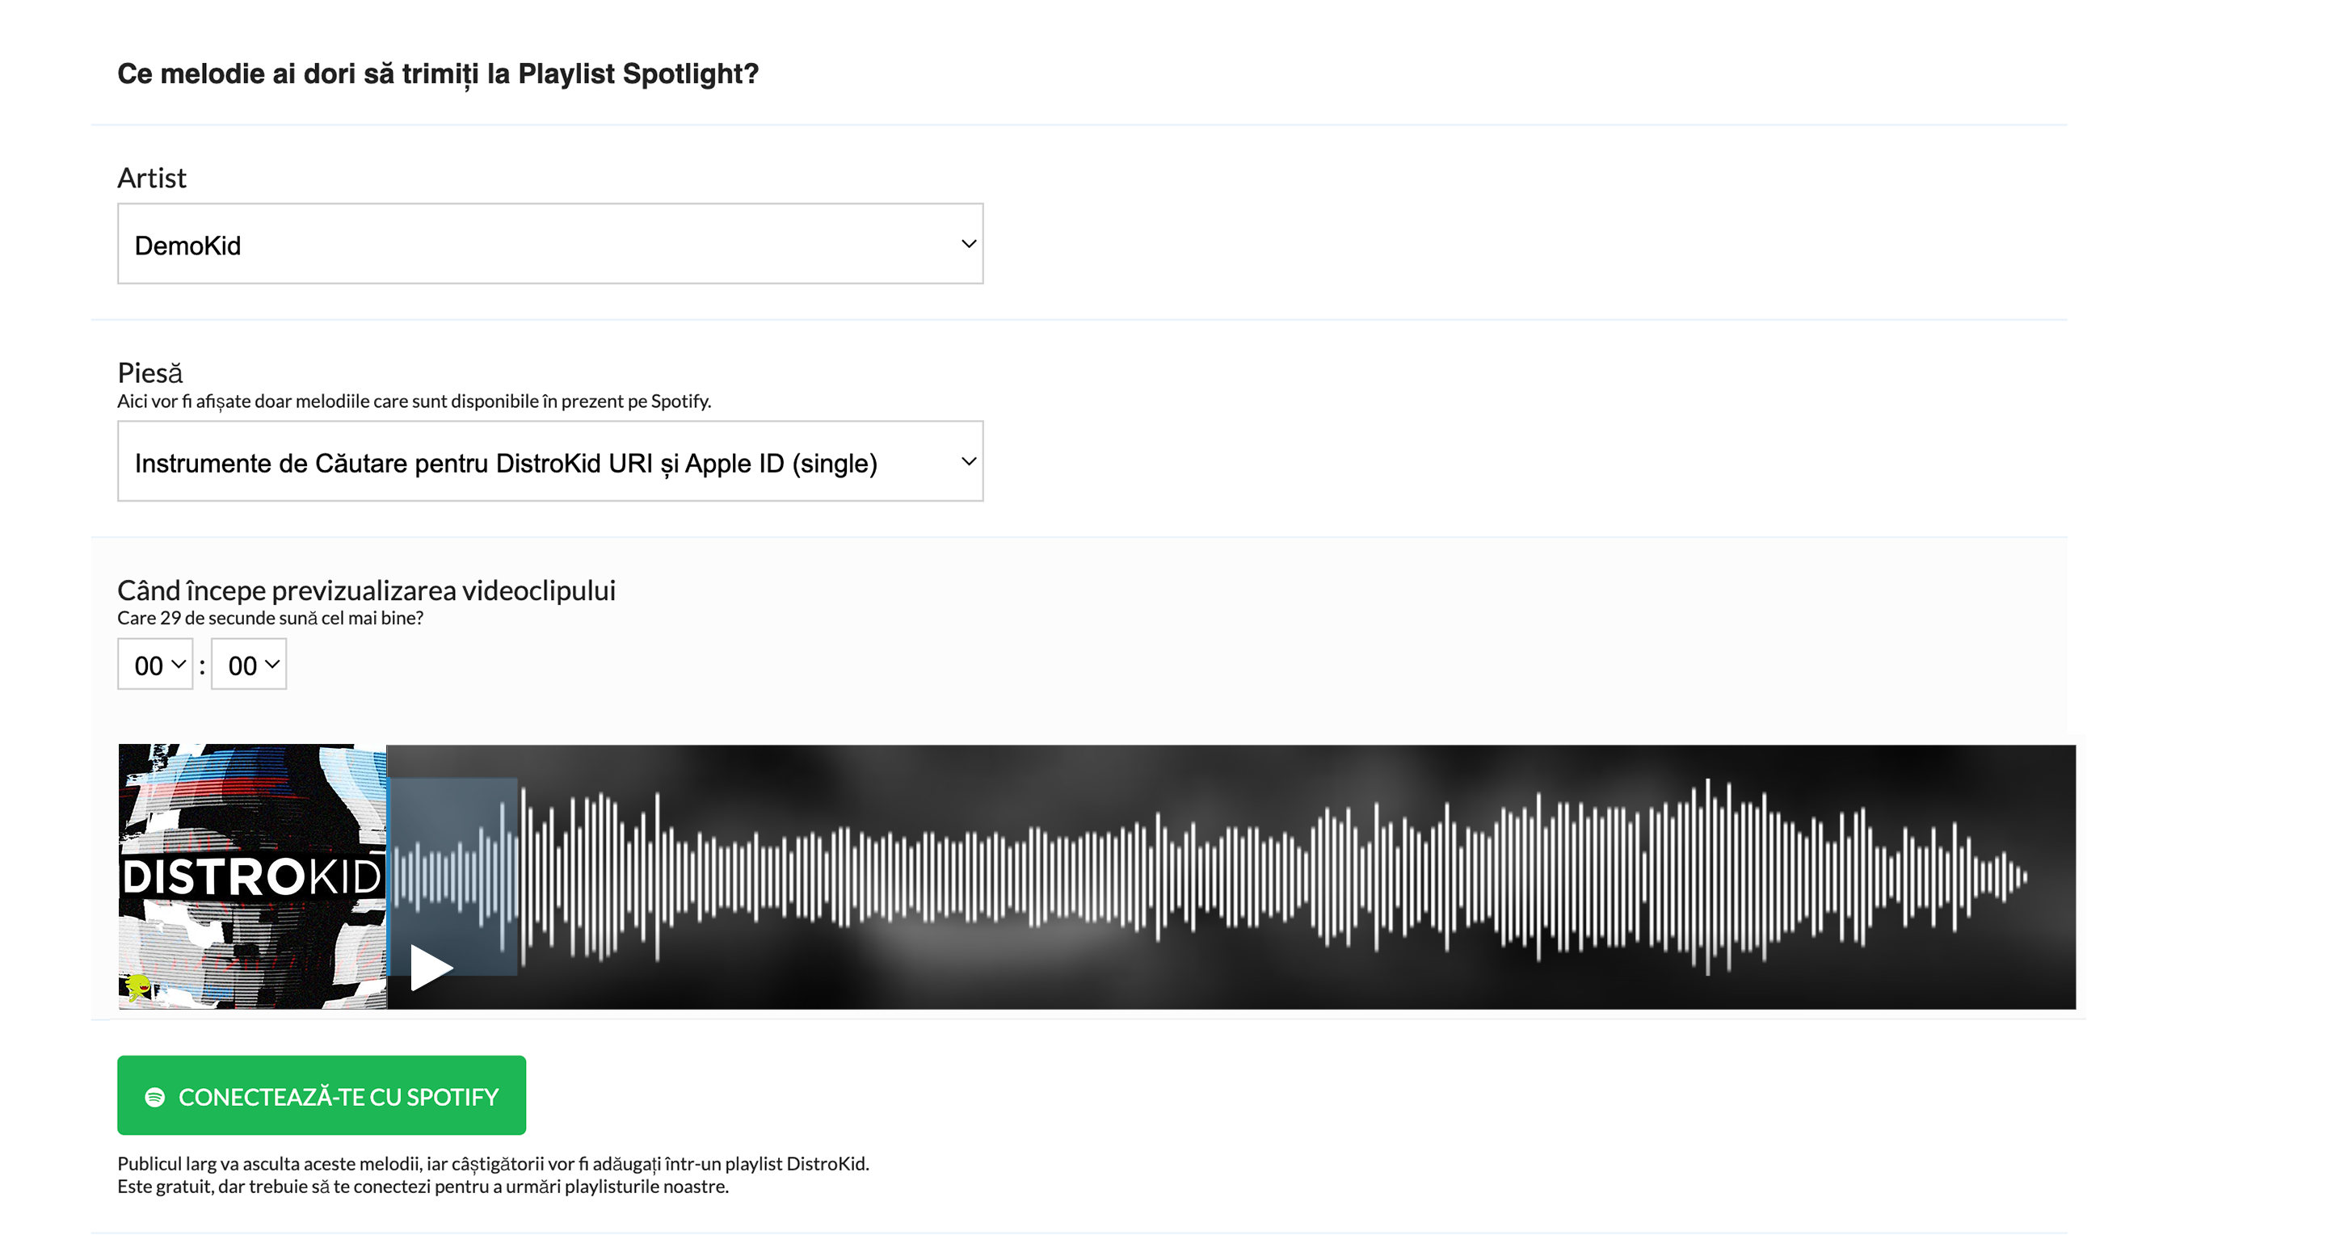
Task: Click the Spotify logo icon in button
Action: (155, 1097)
